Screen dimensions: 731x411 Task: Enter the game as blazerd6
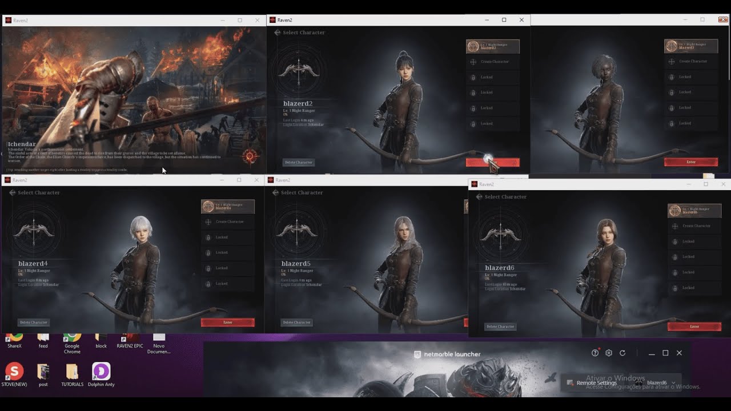coord(694,327)
